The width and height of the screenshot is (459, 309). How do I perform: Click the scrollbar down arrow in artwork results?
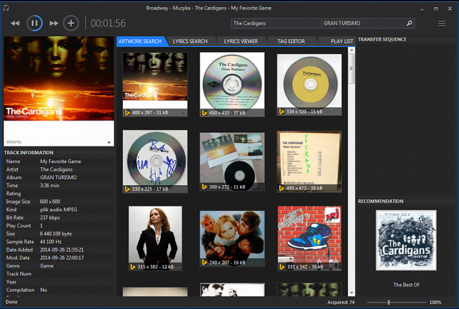point(352,293)
